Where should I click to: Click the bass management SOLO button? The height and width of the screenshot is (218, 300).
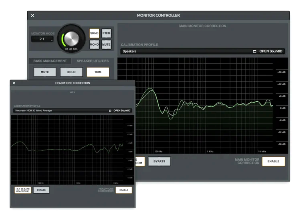71,72
